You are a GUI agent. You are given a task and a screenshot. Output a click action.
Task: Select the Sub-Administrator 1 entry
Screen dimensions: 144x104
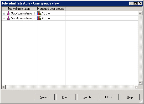[23, 13]
